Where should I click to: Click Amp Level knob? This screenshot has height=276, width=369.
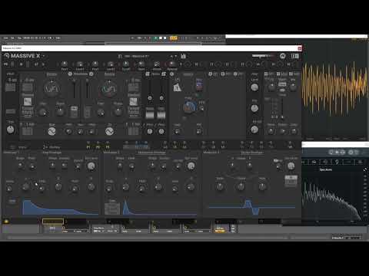pyautogui.click(x=254, y=87)
